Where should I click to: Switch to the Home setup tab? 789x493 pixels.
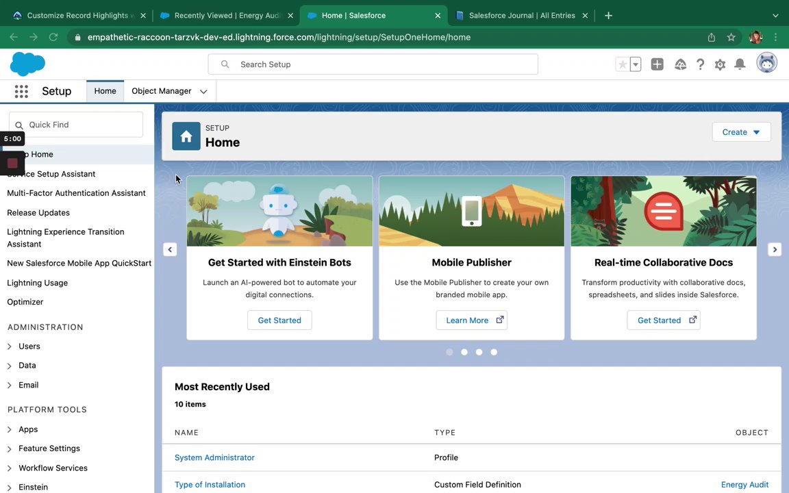(105, 91)
